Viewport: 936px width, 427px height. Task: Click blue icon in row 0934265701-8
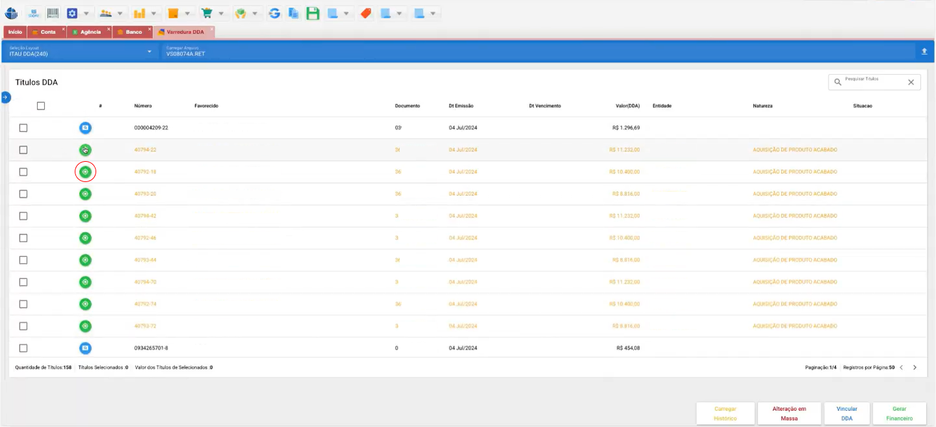pos(85,348)
